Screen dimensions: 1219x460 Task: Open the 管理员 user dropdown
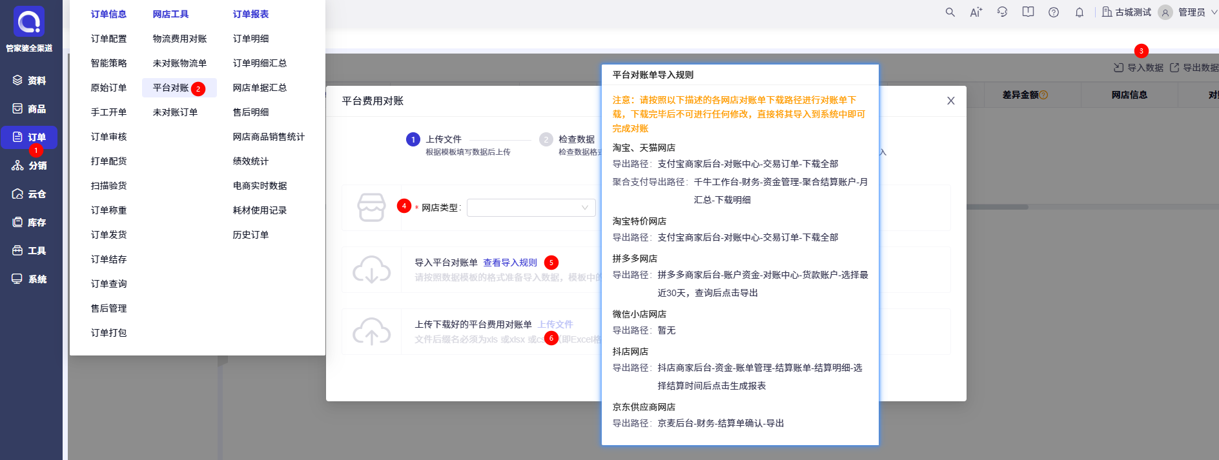point(1188,12)
